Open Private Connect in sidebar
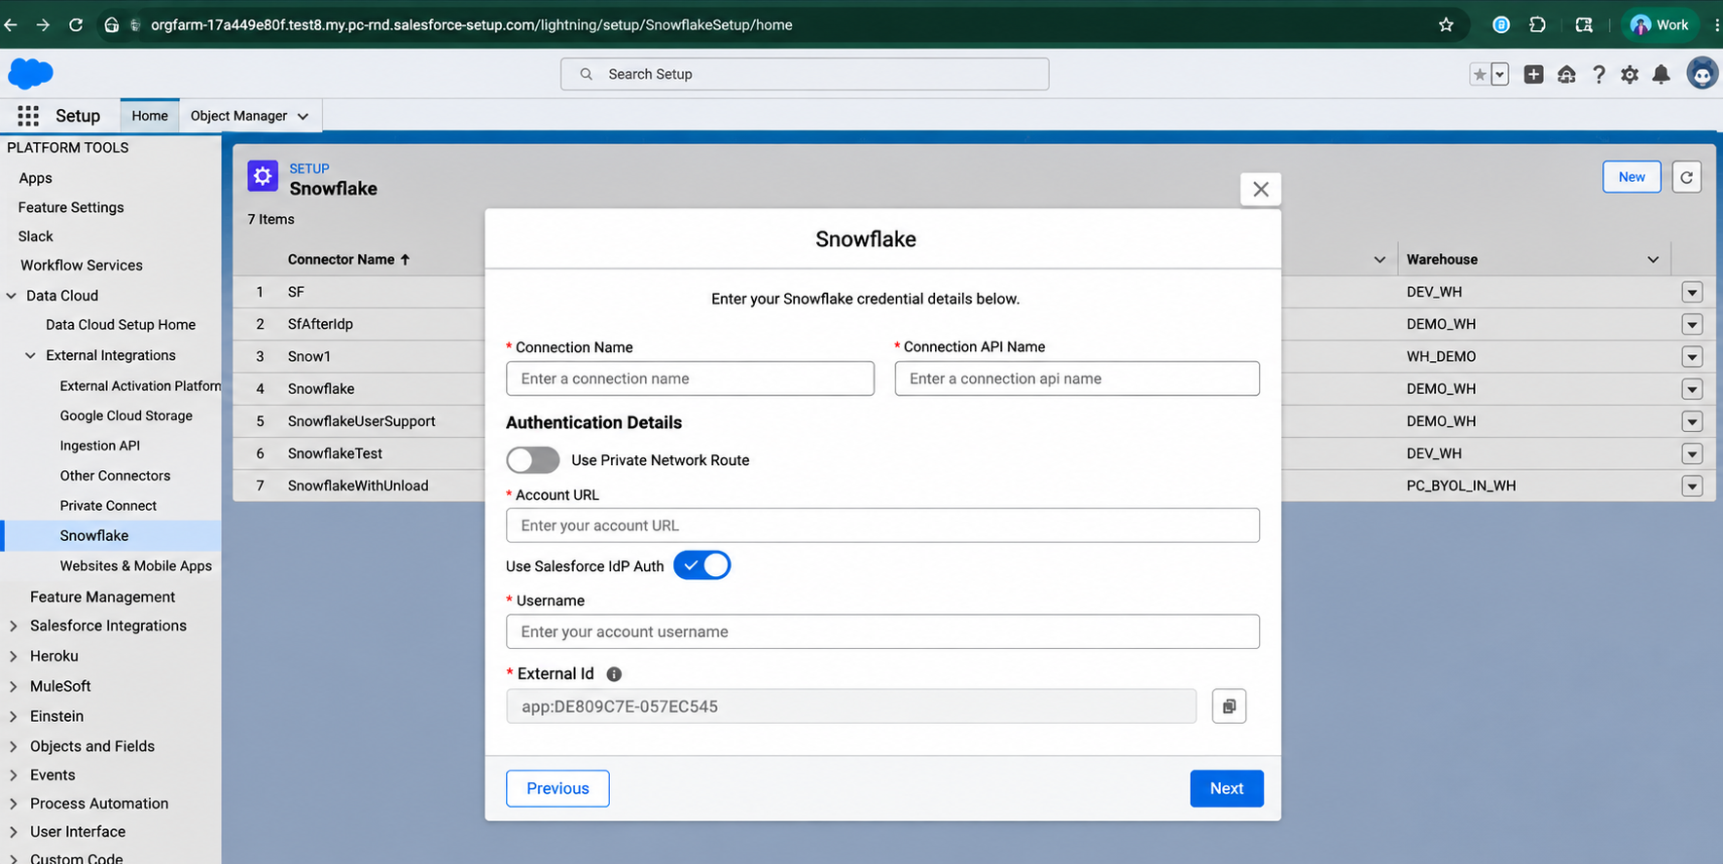1723x864 pixels. point(108,506)
